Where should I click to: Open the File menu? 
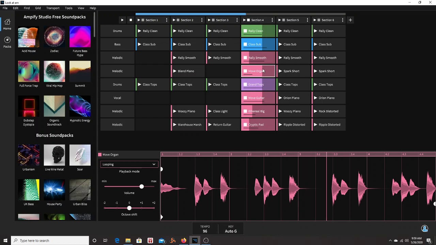pos(5,8)
